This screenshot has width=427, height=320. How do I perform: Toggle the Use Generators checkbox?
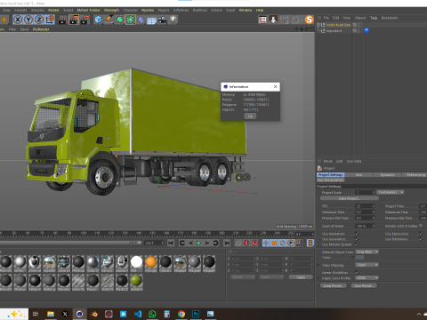tap(357, 239)
